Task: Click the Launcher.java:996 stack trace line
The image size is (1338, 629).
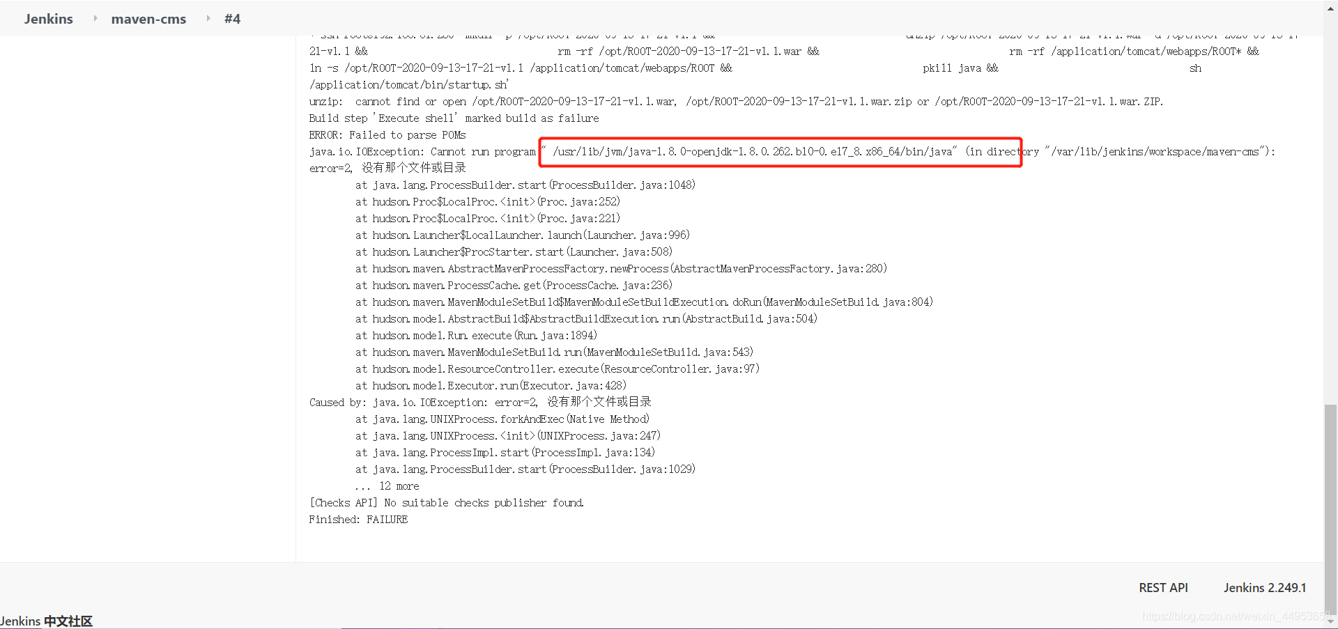Action: pyautogui.click(x=523, y=235)
